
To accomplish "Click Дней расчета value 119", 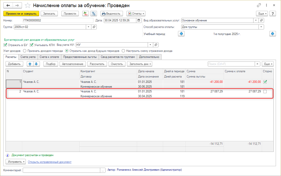I will (x=182, y=96).
